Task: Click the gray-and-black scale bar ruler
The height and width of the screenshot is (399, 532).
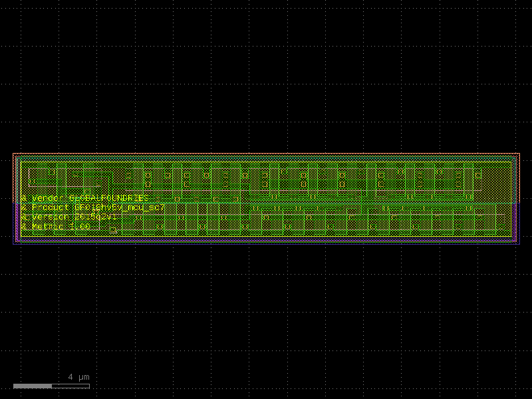Action: 52,386
